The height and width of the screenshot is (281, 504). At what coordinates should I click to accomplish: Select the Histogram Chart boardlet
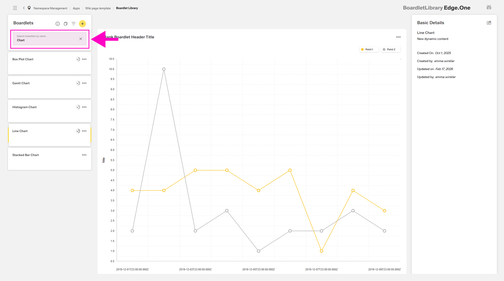tap(25, 107)
